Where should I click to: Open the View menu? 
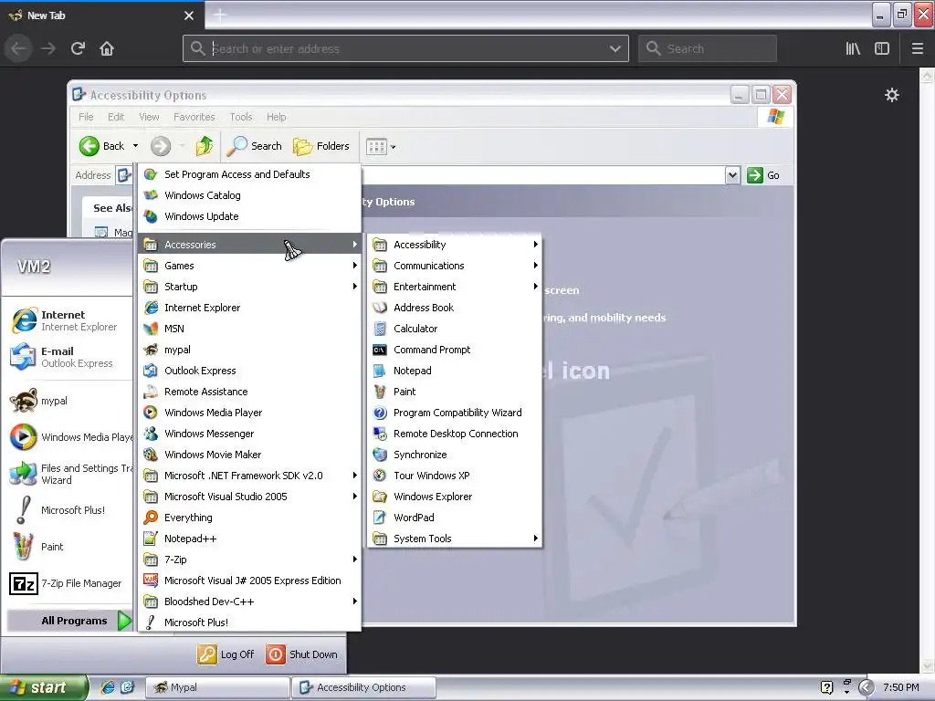point(149,117)
